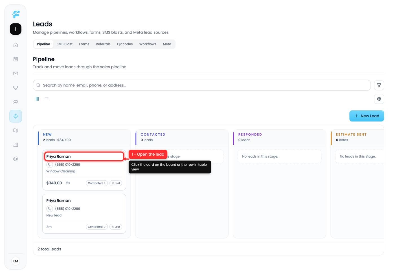Open the Workflows tab
Image resolution: width=395 pixels, height=274 pixels.
[148, 44]
